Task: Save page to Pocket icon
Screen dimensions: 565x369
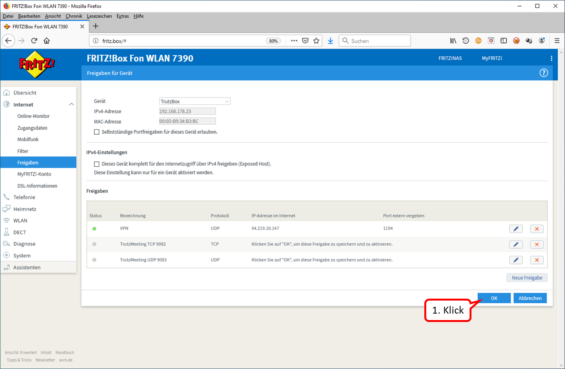Action: (x=305, y=41)
